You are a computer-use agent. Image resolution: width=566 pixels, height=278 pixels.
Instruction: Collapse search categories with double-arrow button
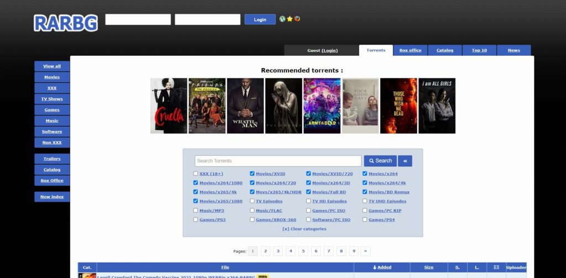point(405,161)
